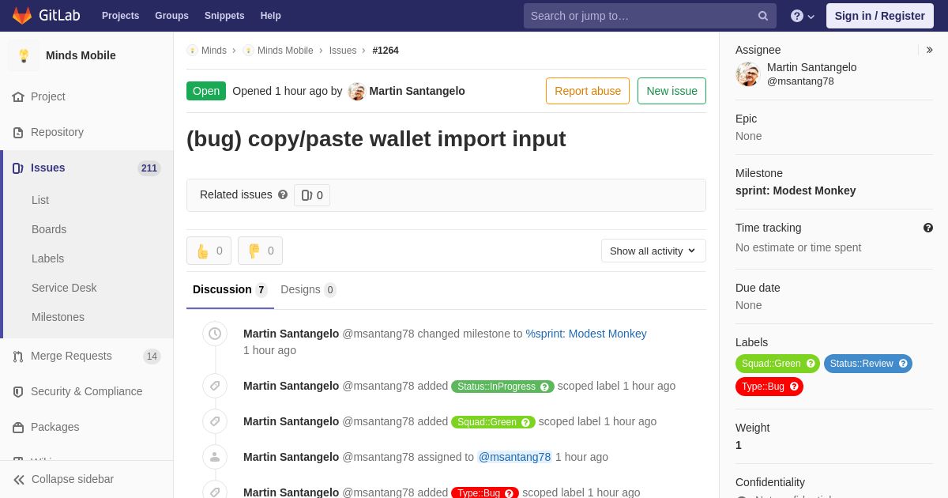Click the Collapse sidebar arrows icon
This screenshot has height=498, width=948.
point(19,480)
